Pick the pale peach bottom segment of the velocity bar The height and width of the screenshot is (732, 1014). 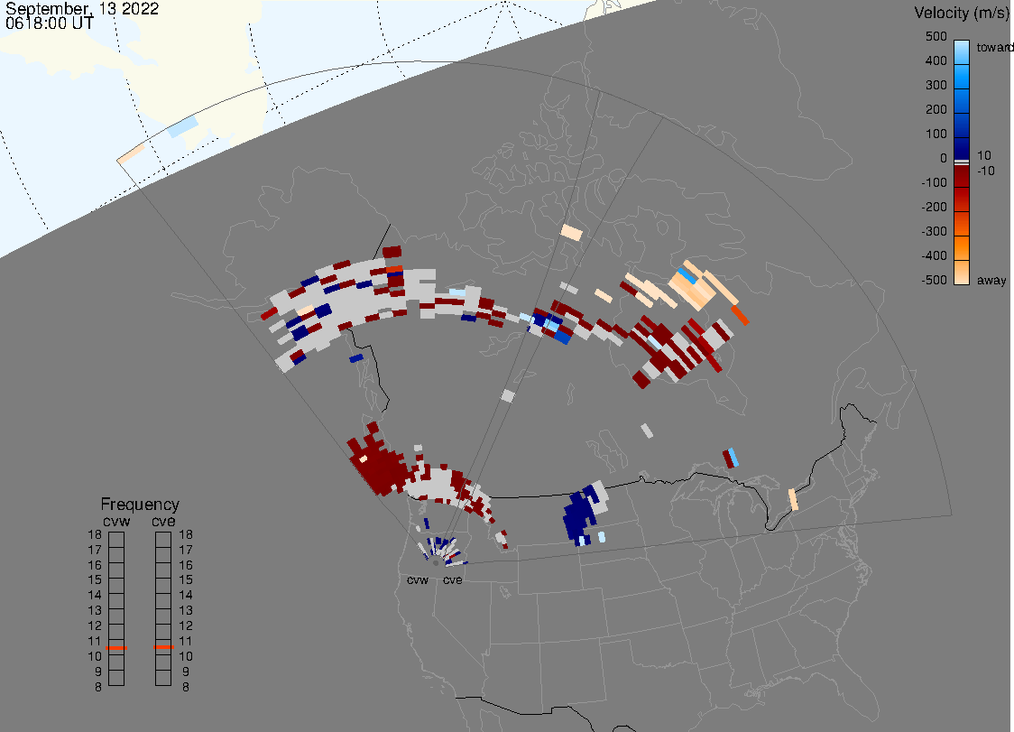point(962,272)
